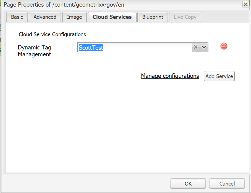Image resolution: width=251 pixels, height=193 pixels.
Task: Click the highlighted ScottTest text
Action: pos(91,47)
